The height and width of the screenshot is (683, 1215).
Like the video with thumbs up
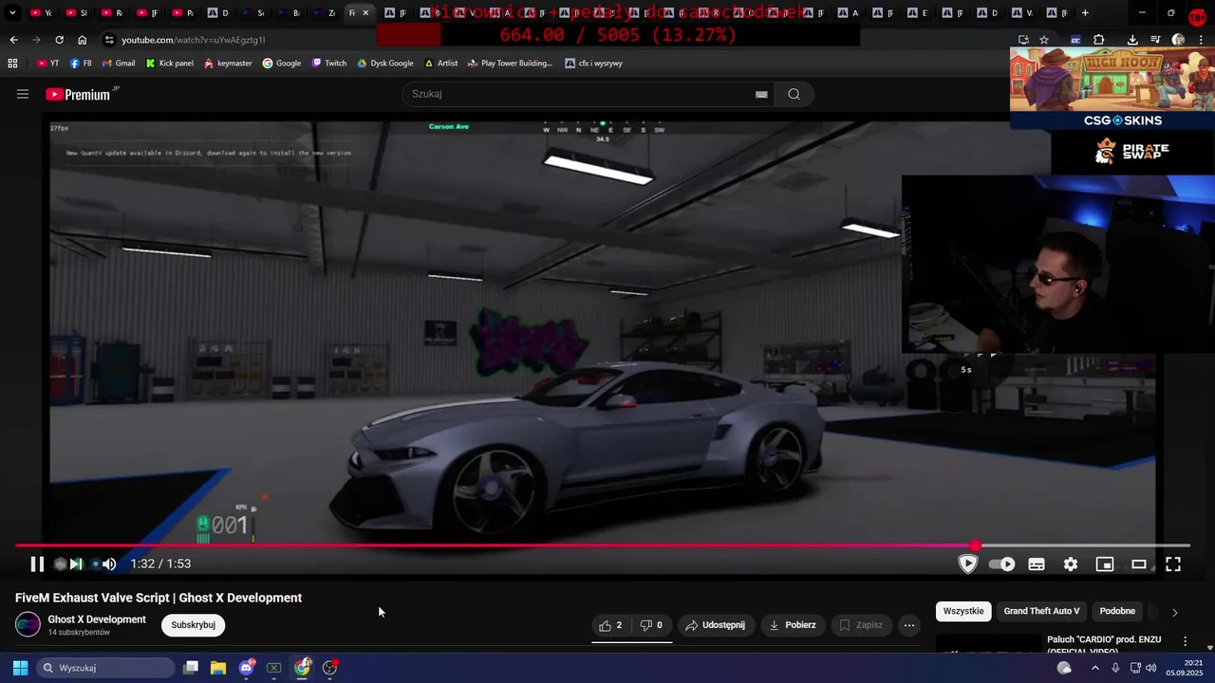tap(610, 625)
